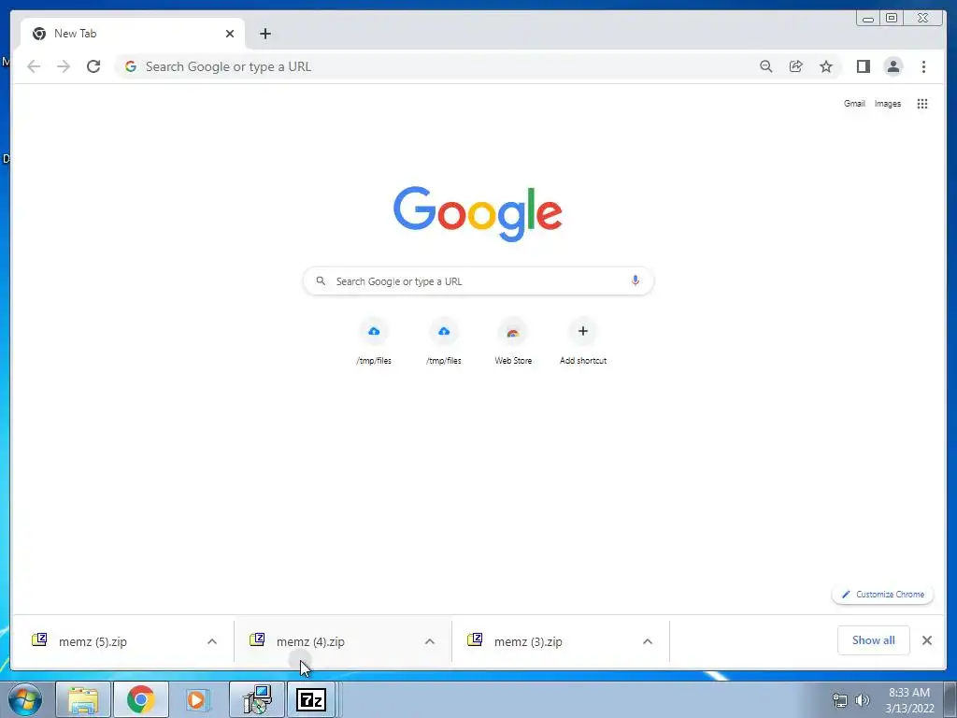Open the installer program in taskbar
The width and height of the screenshot is (957, 718).
tap(257, 699)
